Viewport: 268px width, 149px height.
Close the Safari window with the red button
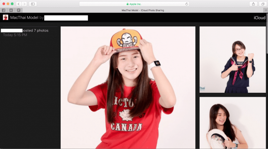coord(4,4)
